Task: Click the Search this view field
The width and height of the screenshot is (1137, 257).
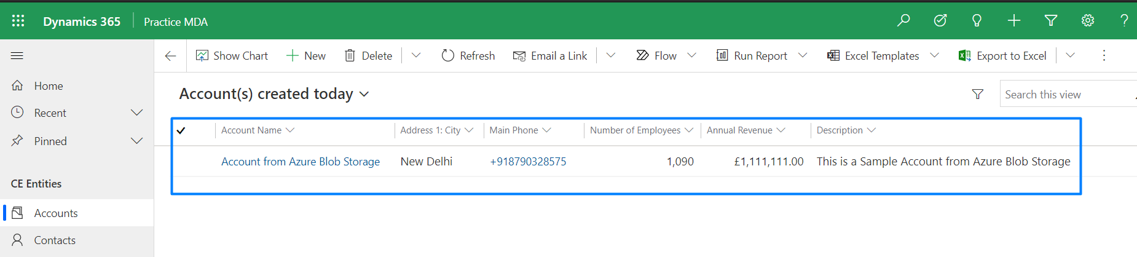Action: [1066, 95]
